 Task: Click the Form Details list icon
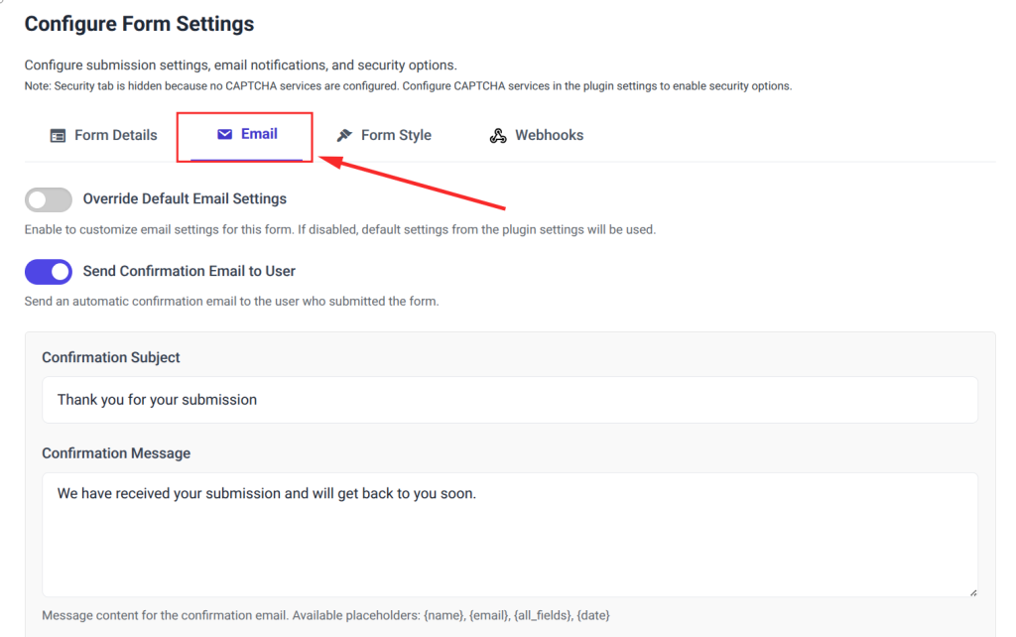(x=58, y=135)
